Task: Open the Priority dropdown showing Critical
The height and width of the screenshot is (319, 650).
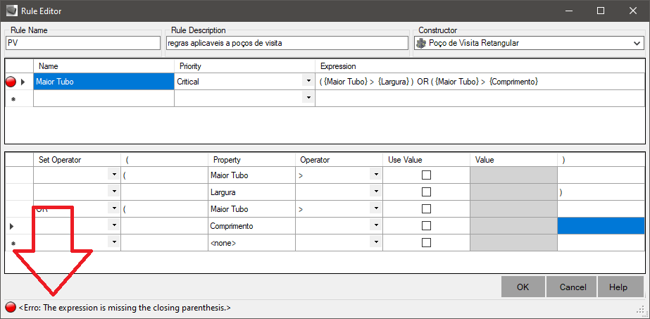Action: click(308, 81)
